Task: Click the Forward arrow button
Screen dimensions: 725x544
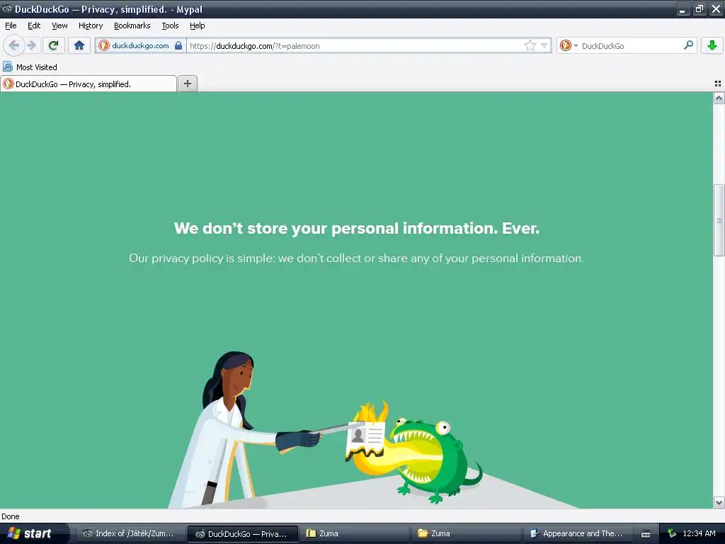Action: click(x=31, y=45)
